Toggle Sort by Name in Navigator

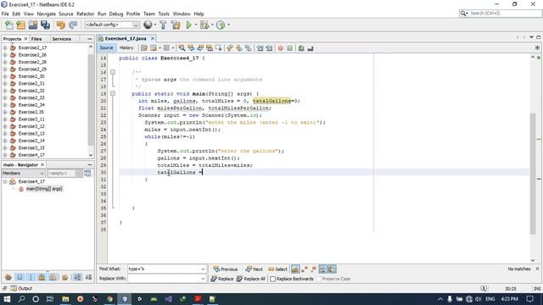[77, 277]
